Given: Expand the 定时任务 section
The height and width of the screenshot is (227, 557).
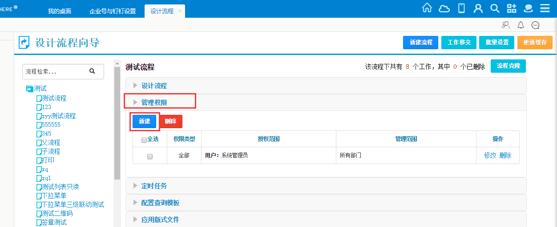Looking at the screenshot, I should tap(154, 186).
